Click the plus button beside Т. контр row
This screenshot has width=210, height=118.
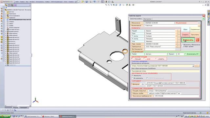177,36
